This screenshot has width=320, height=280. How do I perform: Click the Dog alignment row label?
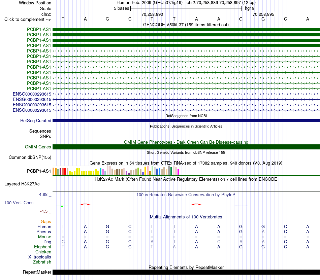pyautogui.click(x=47, y=242)
